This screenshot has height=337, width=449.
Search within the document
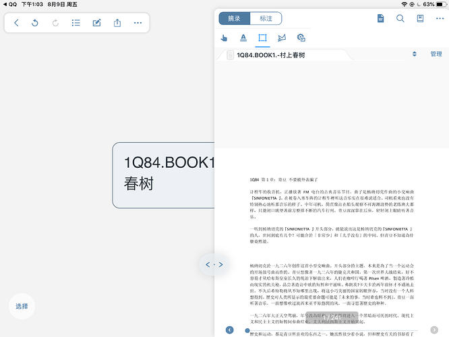[x=400, y=19]
